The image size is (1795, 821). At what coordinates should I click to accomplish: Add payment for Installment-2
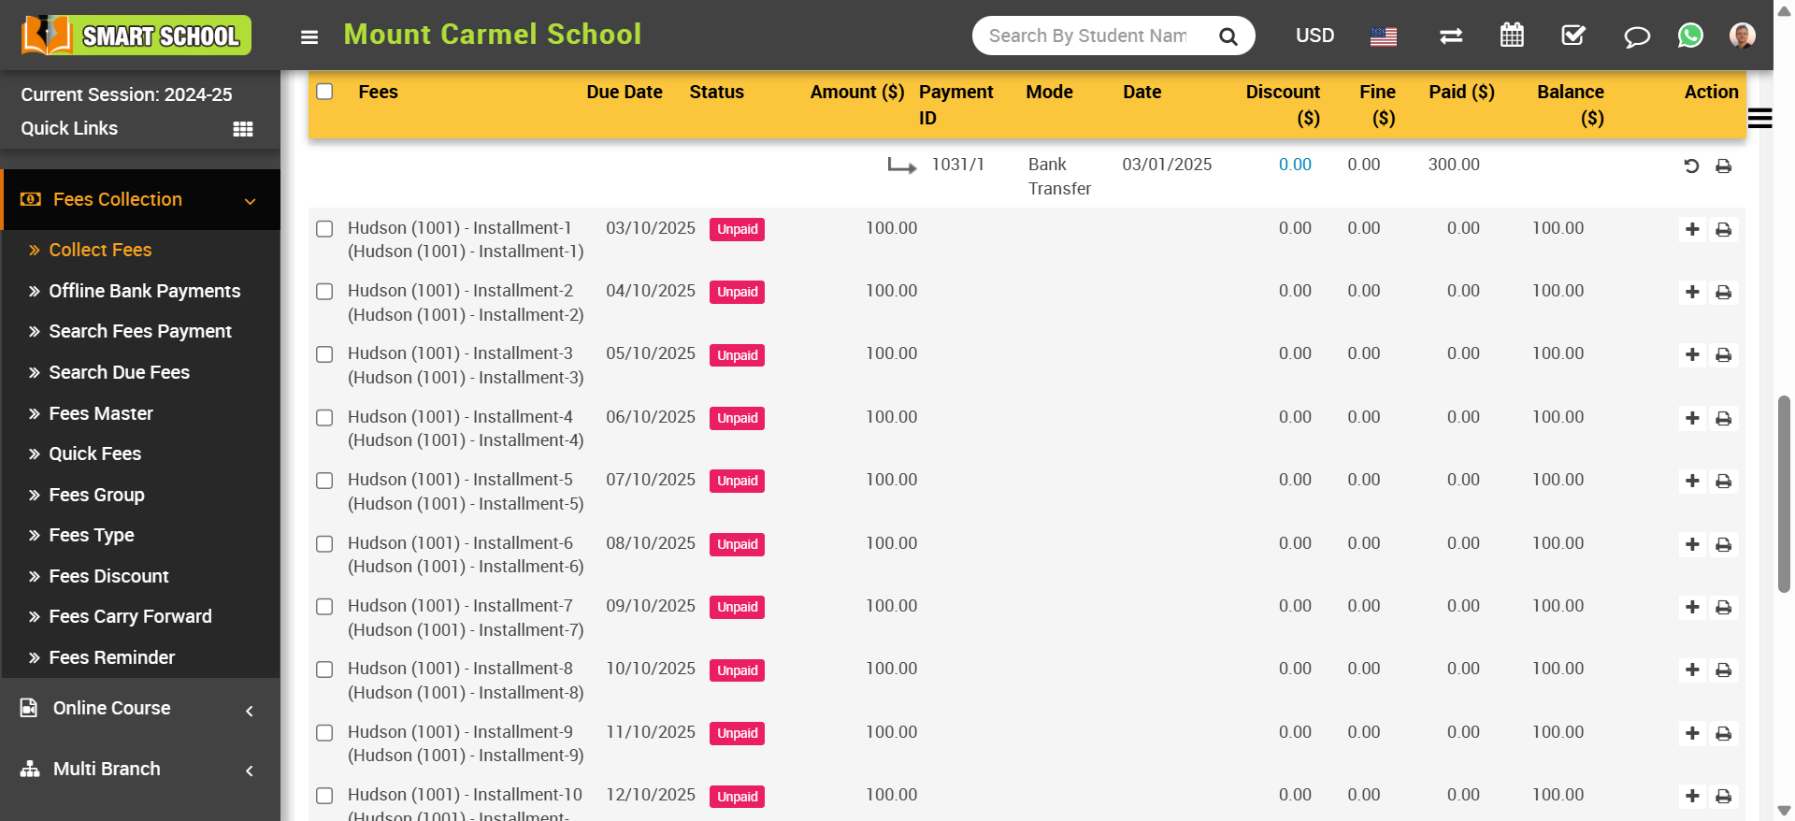[1692, 292]
